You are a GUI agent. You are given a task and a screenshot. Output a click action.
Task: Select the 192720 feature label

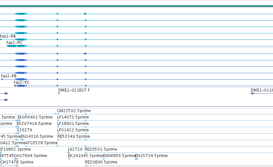pos(75,149)
